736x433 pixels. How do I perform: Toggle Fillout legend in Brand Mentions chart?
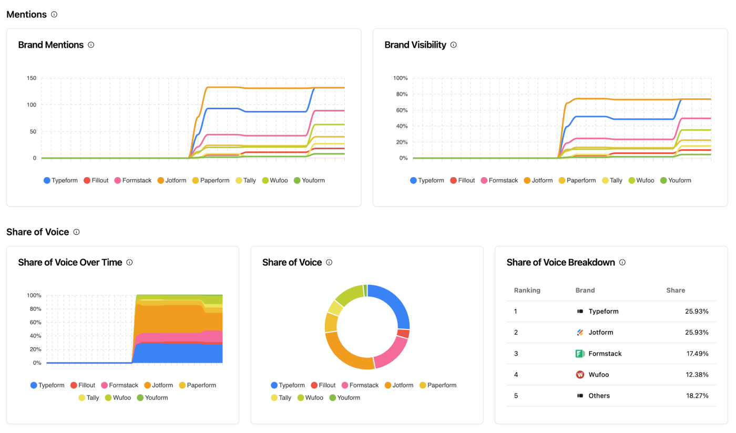[x=96, y=181]
